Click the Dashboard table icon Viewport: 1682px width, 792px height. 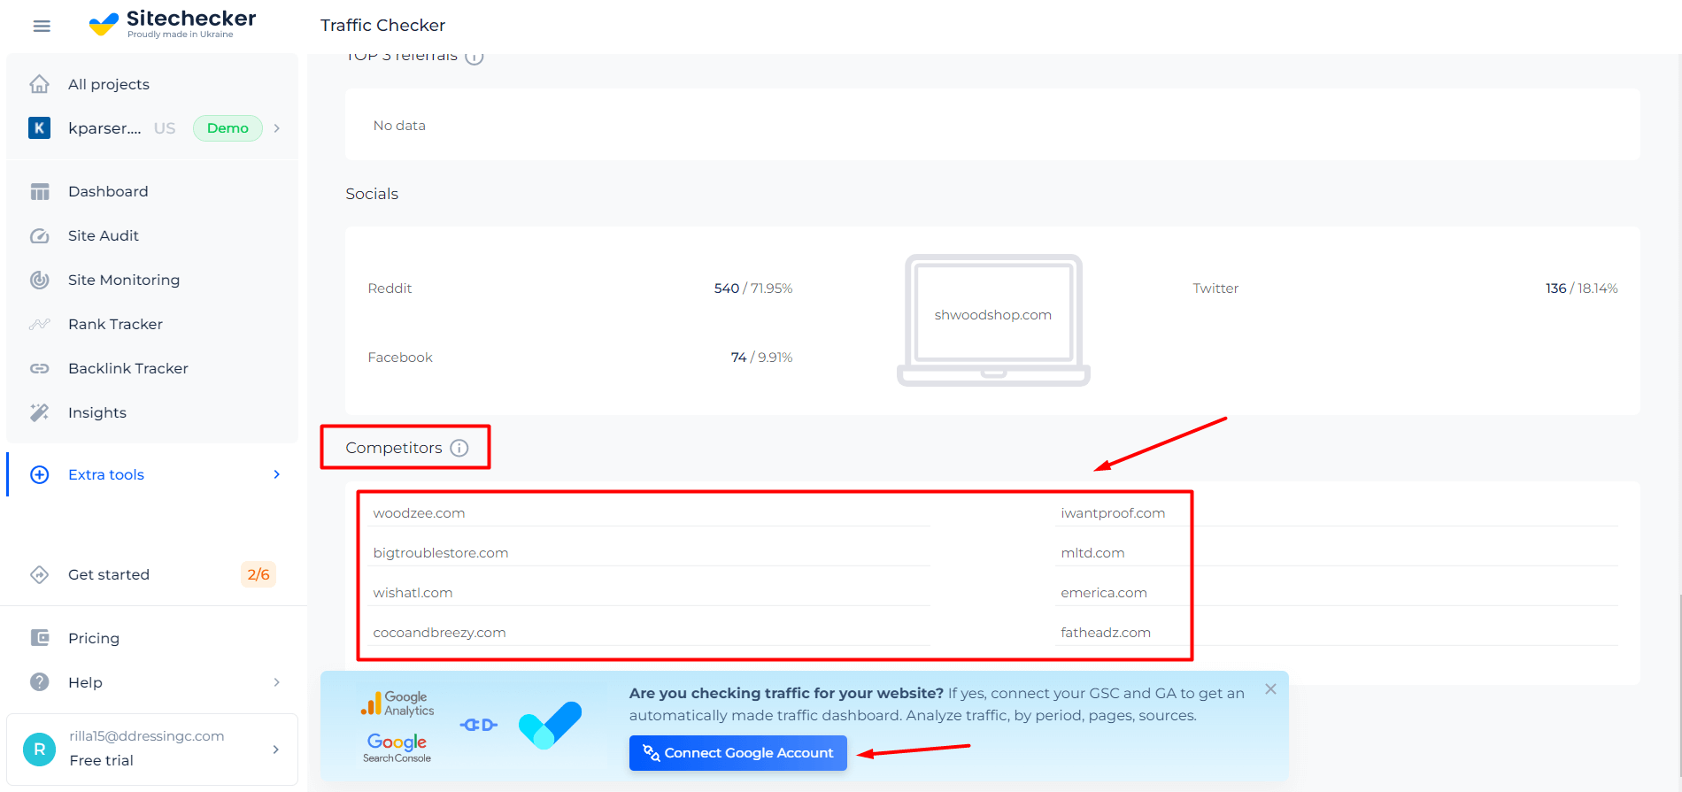pos(39,192)
